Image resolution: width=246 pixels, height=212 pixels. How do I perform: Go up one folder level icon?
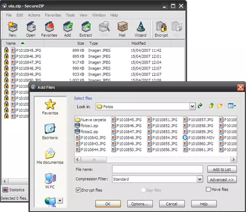[211, 106]
